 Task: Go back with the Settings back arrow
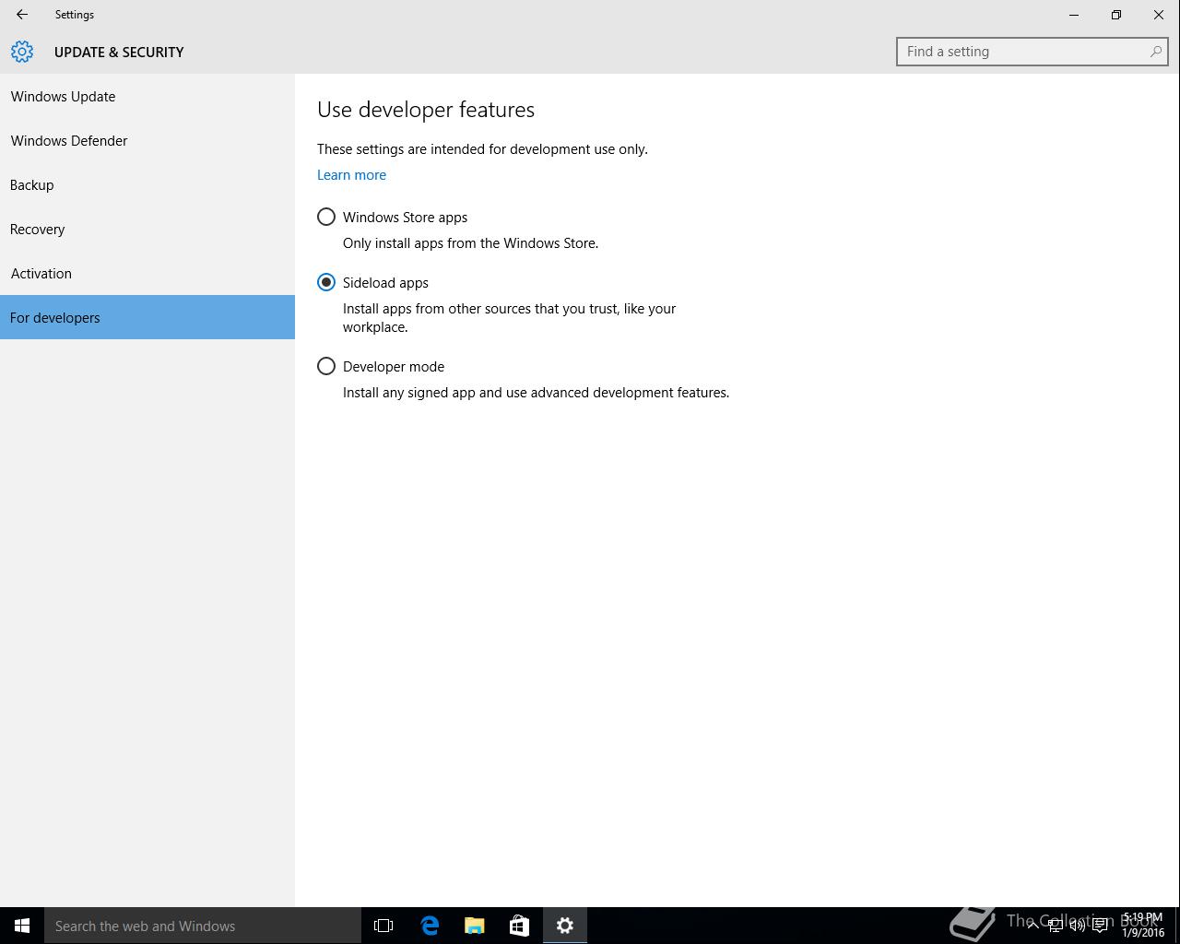[x=22, y=15]
